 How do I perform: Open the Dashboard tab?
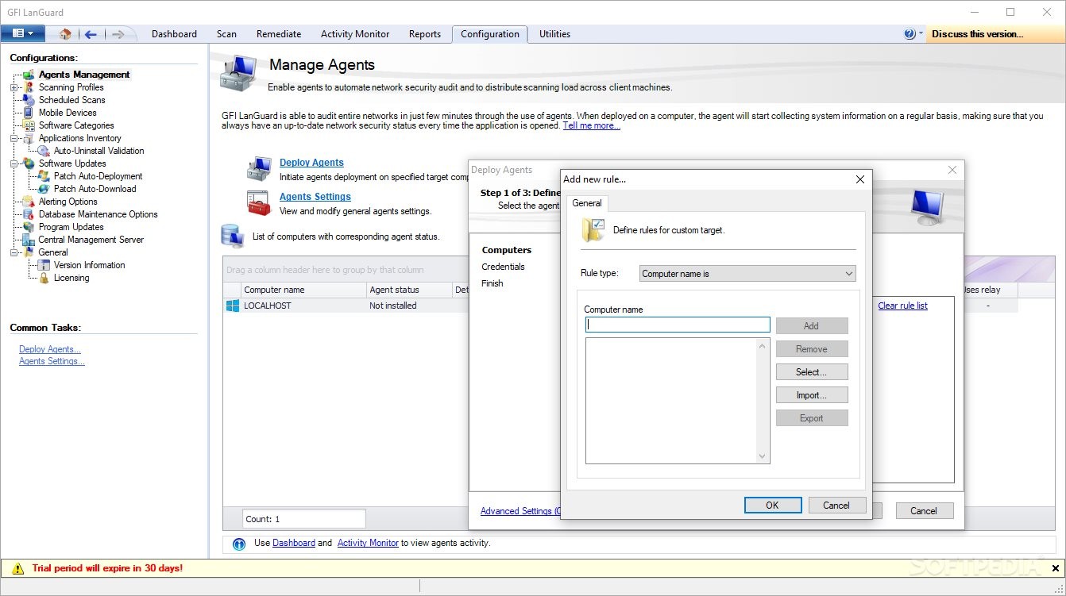click(x=174, y=34)
